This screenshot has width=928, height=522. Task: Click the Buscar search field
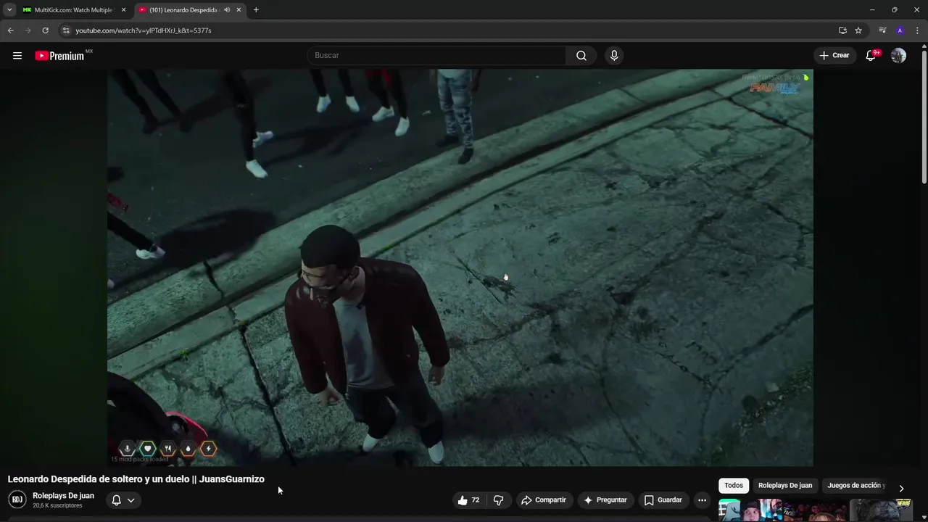438,55
